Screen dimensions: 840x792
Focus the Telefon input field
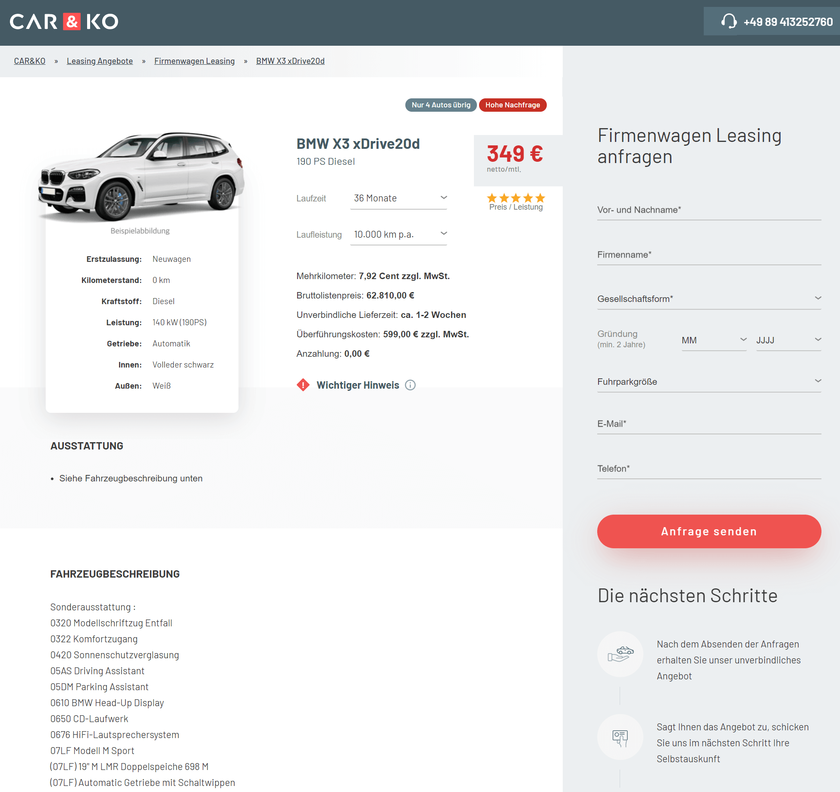(709, 469)
